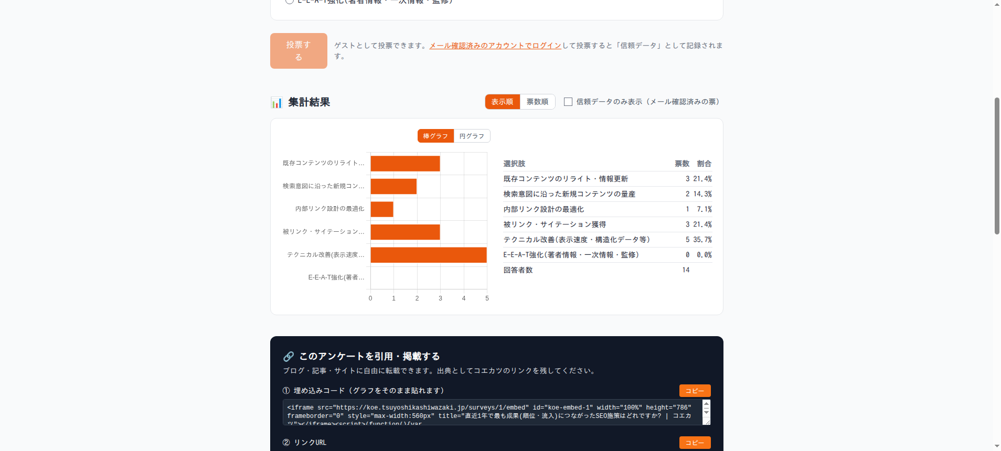1001x451 pixels.
Task: Click the 既存コンテンツのリライト chart bar
Action: pyautogui.click(x=405, y=164)
